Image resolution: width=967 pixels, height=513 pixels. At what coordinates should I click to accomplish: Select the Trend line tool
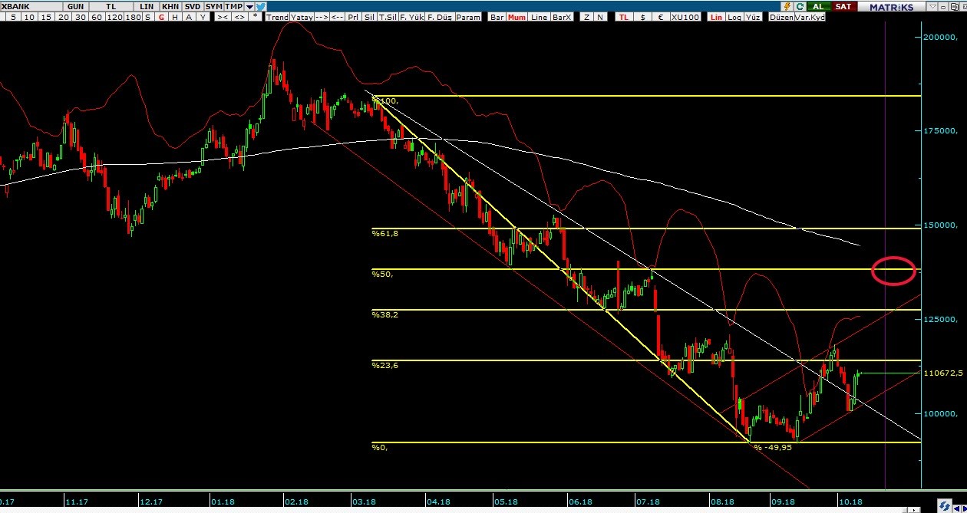[x=277, y=17]
